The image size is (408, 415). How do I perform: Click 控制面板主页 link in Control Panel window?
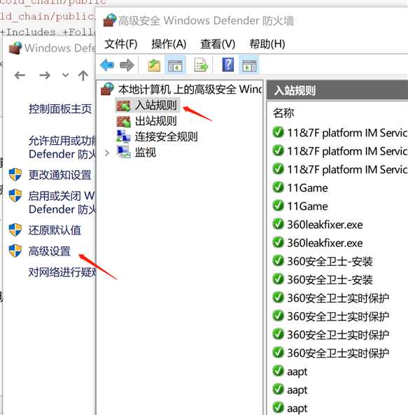(x=60, y=108)
